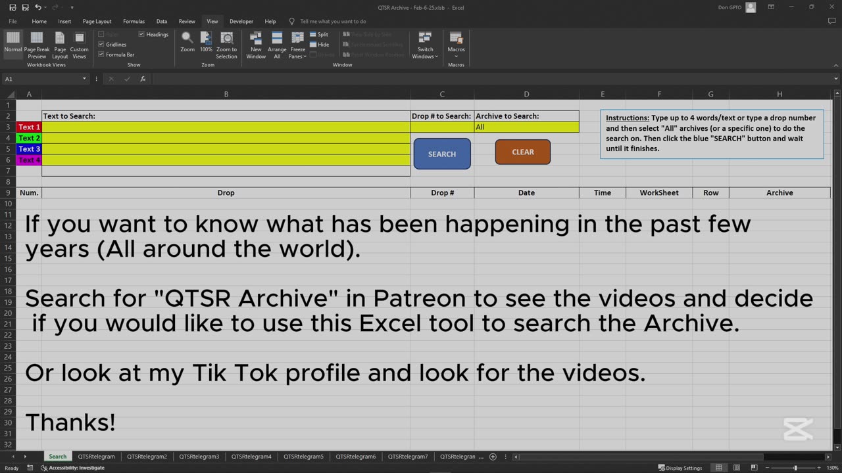The width and height of the screenshot is (842, 473).
Task: Adjust the zoom slider handle
Action: 795,468
